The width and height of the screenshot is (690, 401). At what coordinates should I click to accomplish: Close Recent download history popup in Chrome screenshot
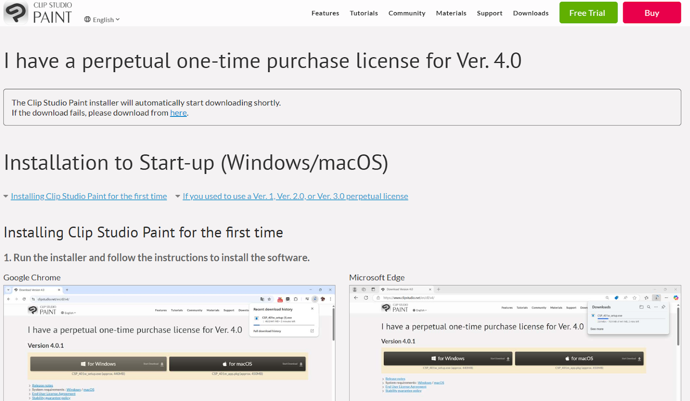(312, 309)
